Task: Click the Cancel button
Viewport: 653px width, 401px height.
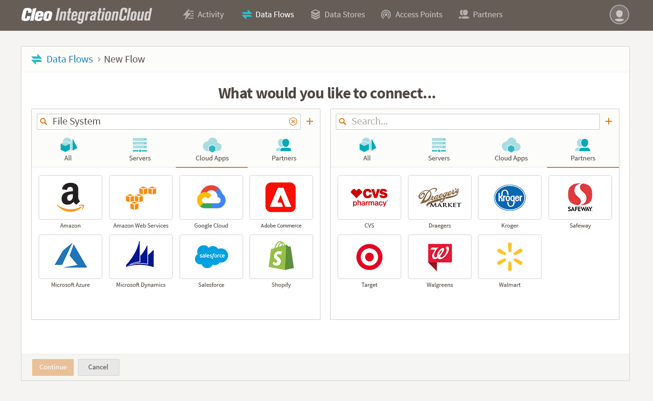Action: pos(98,367)
